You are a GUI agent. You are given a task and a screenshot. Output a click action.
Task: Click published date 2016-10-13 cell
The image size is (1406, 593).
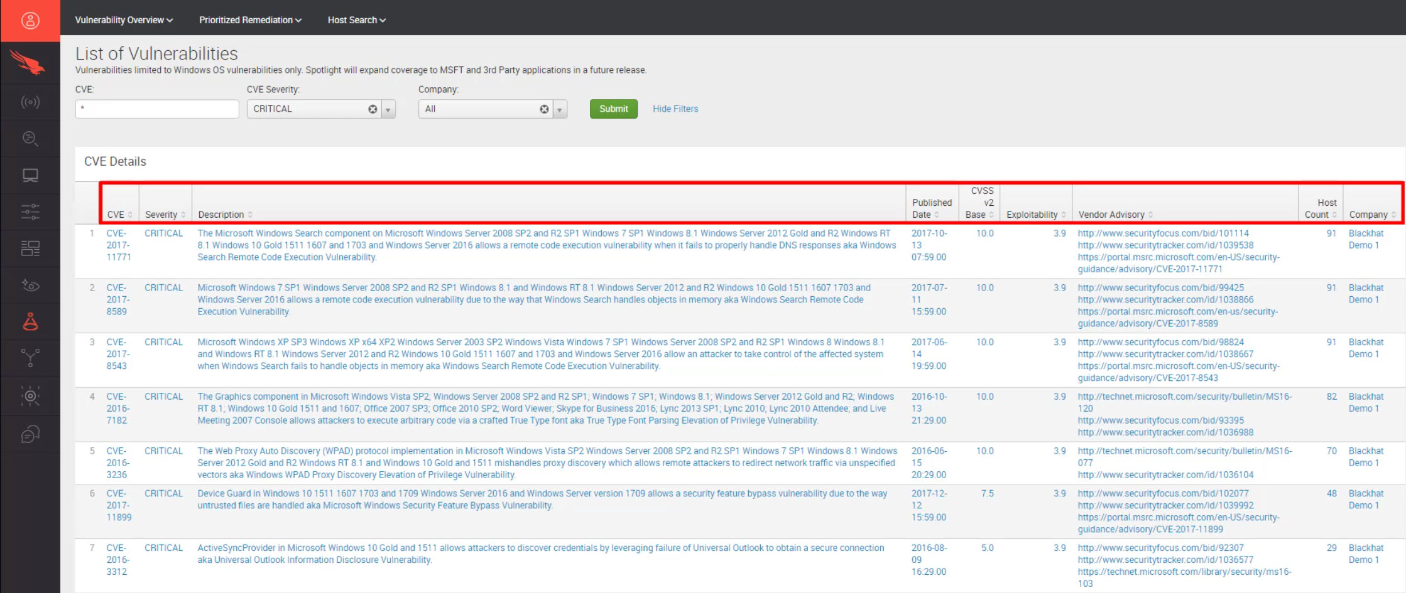929,409
